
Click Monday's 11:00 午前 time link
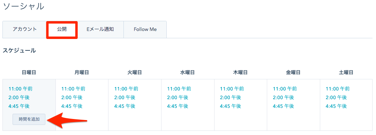tap(73, 89)
